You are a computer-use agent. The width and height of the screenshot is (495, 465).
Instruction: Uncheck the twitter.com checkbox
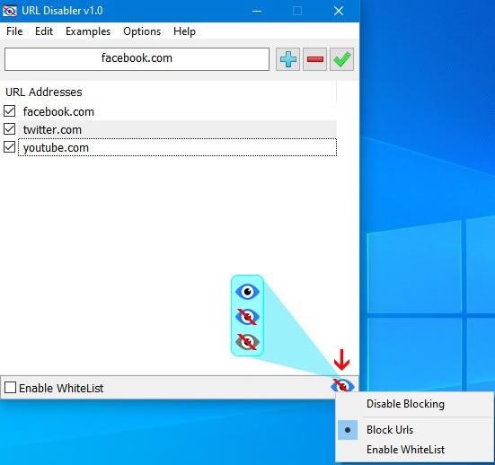pos(10,129)
